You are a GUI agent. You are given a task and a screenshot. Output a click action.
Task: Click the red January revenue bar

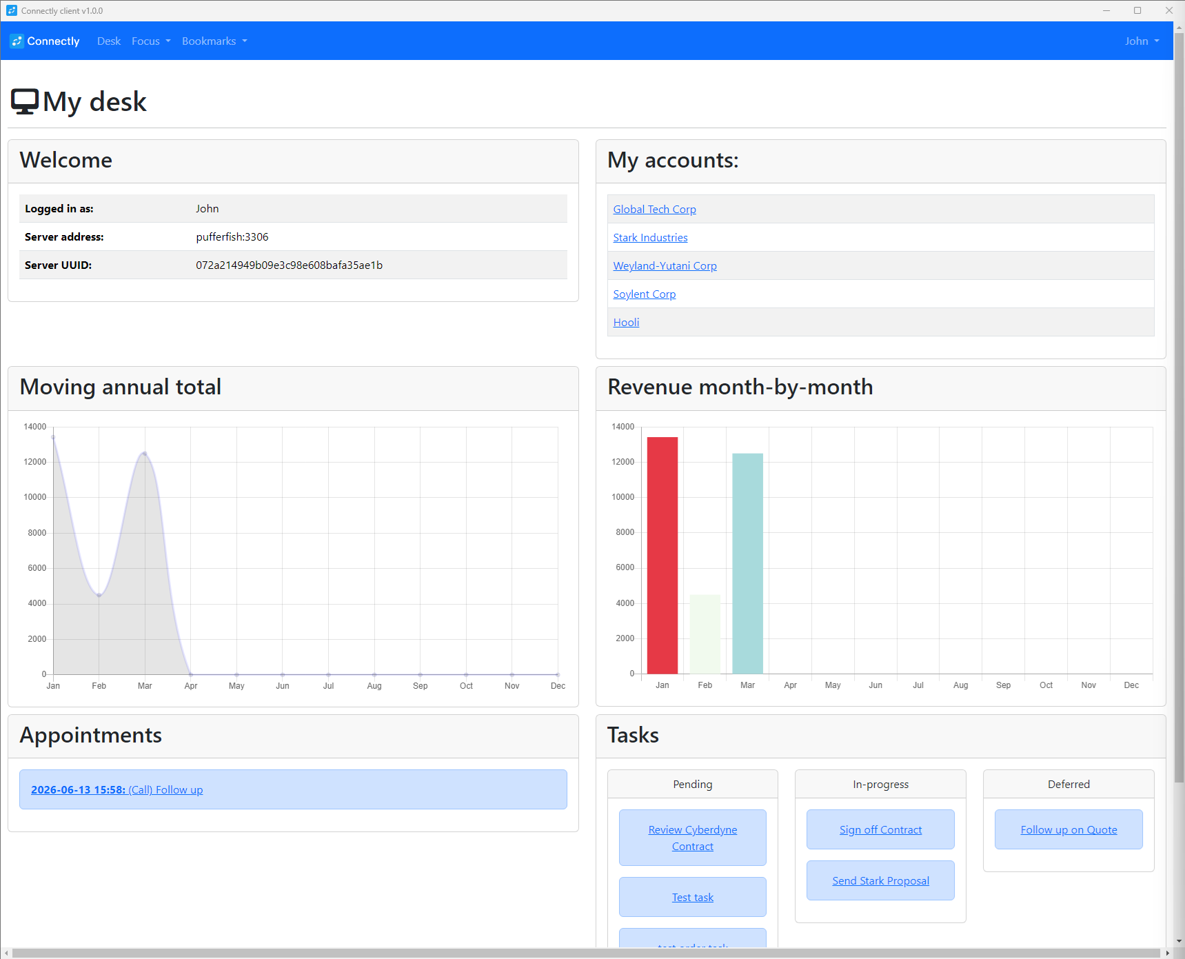pos(662,555)
